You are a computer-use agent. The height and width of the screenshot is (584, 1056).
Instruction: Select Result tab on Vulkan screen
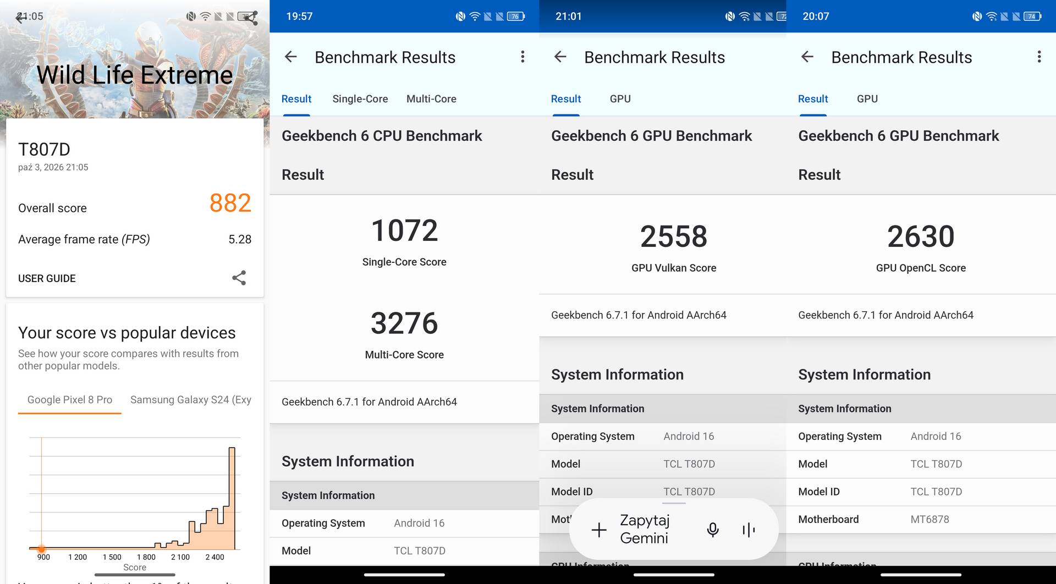pyautogui.click(x=566, y=99)
